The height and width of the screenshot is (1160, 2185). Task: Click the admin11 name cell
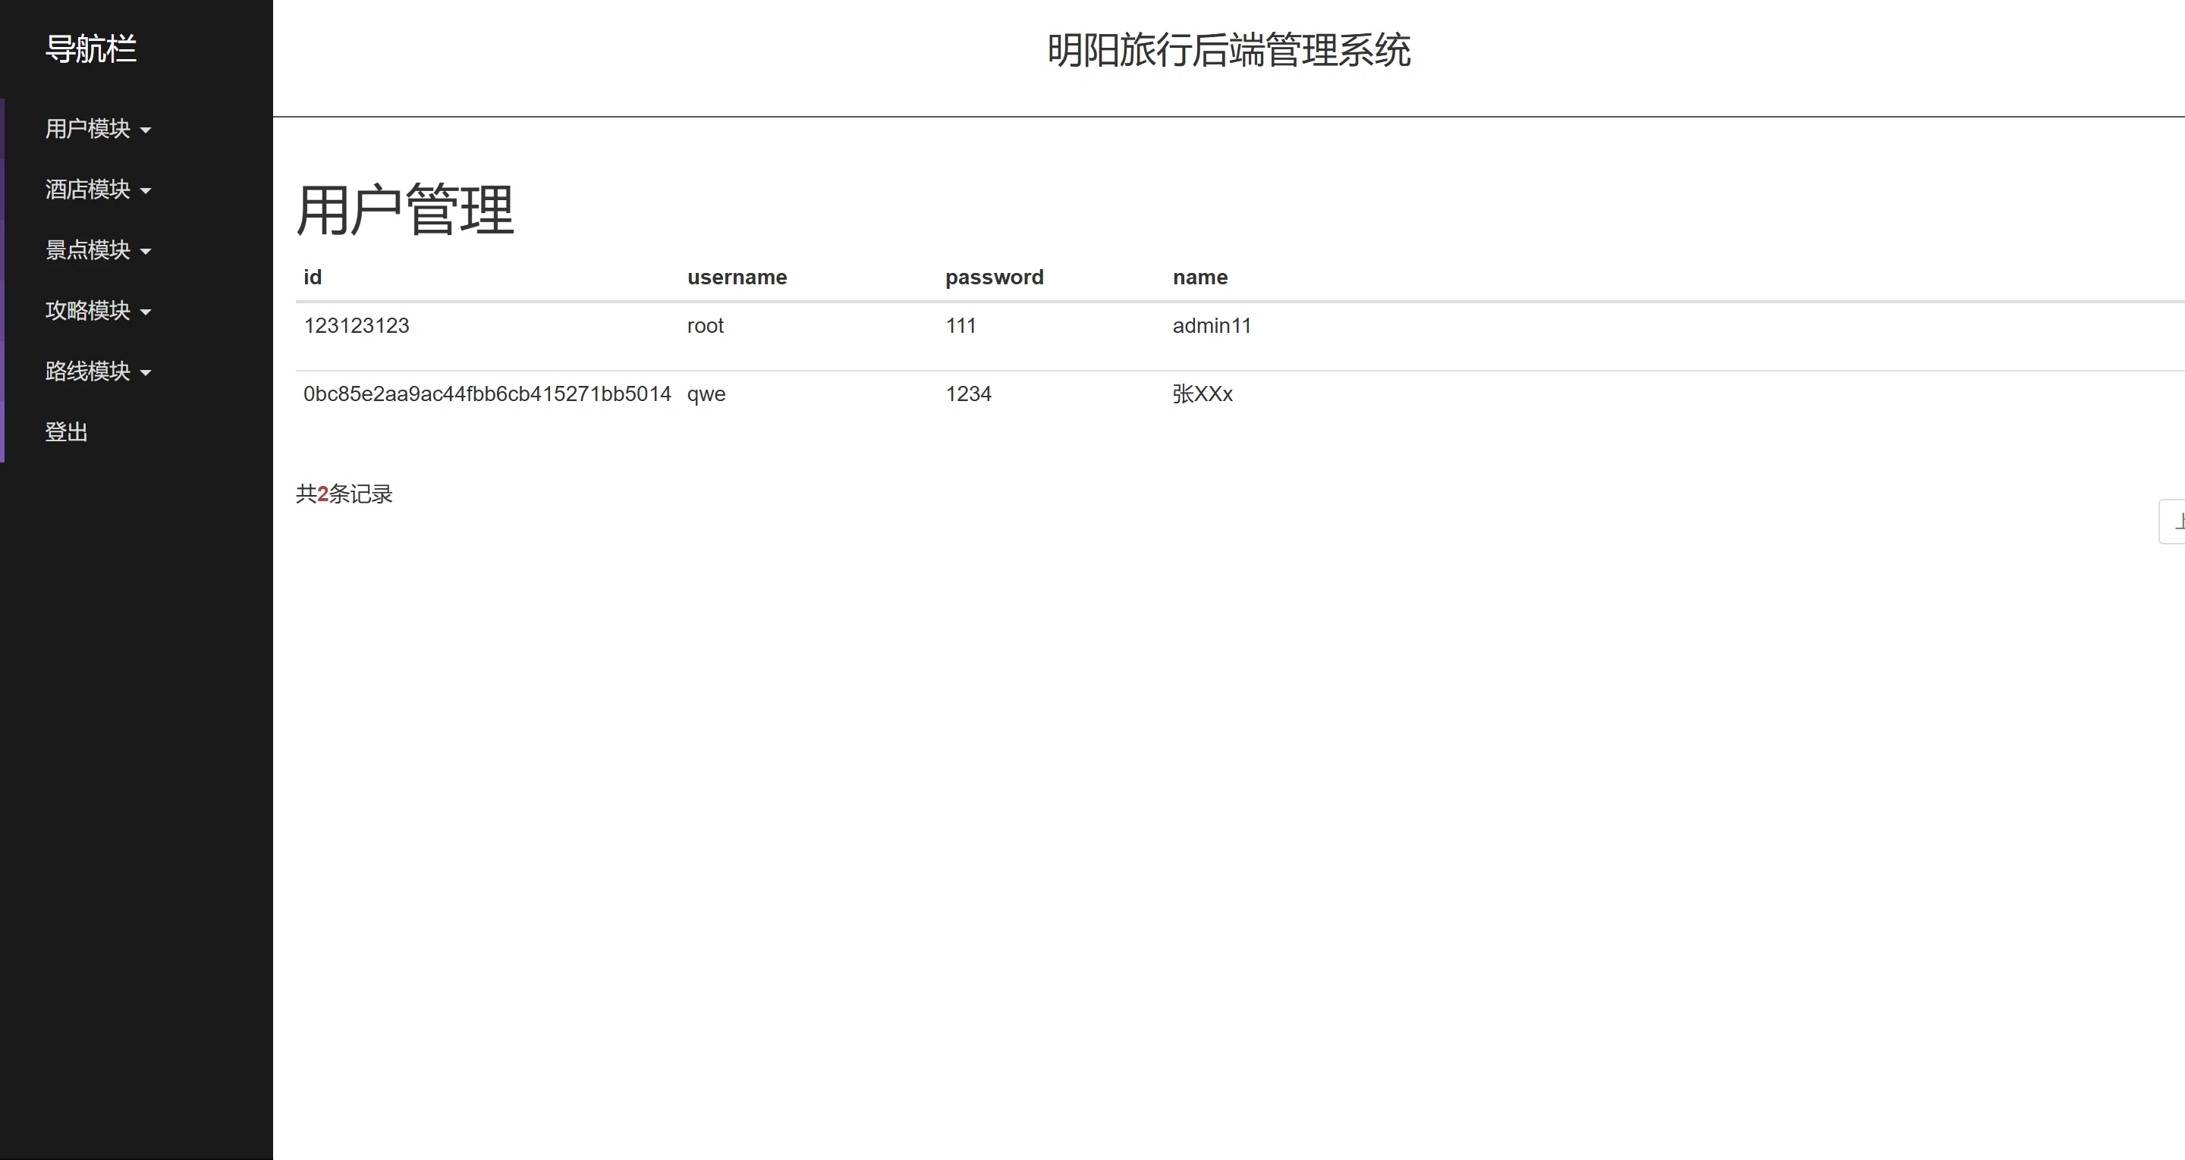coord(1212,325)
